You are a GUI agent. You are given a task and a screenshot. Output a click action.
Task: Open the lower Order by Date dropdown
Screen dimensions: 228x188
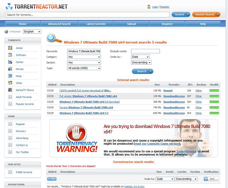[x=165, y=179]
